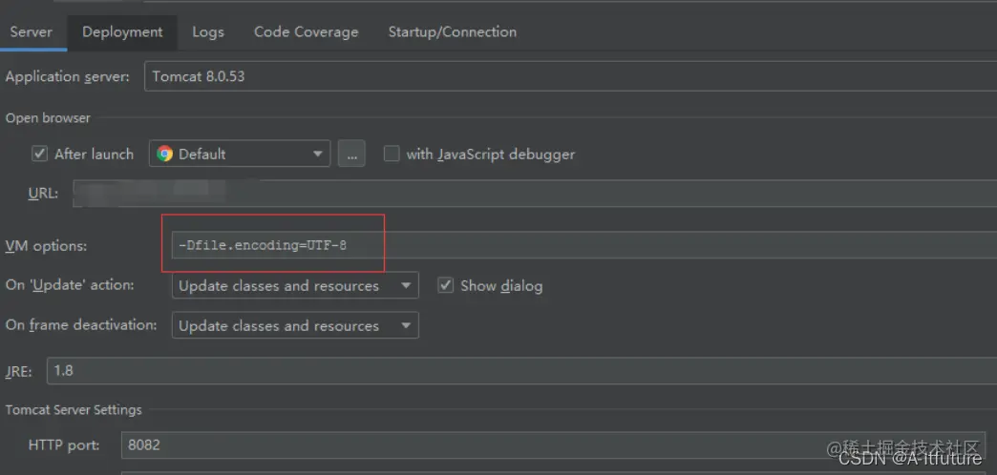
Task: Click the Chrome icon in browser selector
Action: tap(164, 154)
